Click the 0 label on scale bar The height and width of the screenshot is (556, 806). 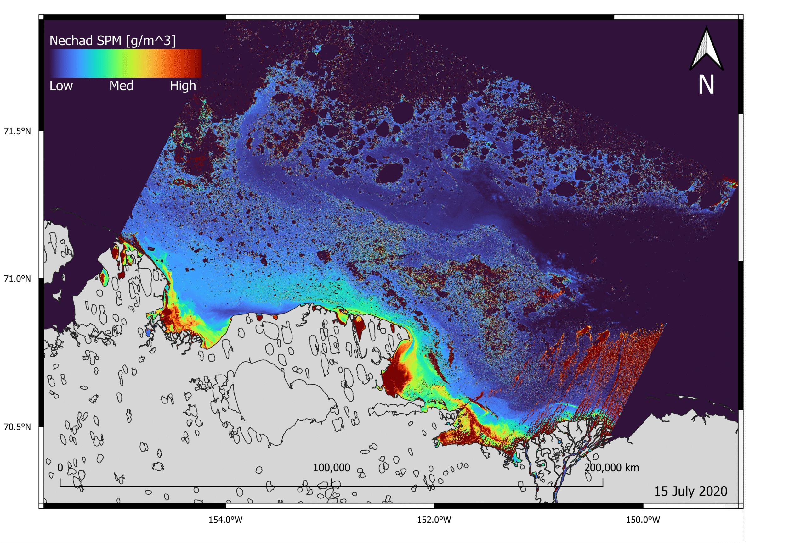pyautogui.click(x=60, y=468)
